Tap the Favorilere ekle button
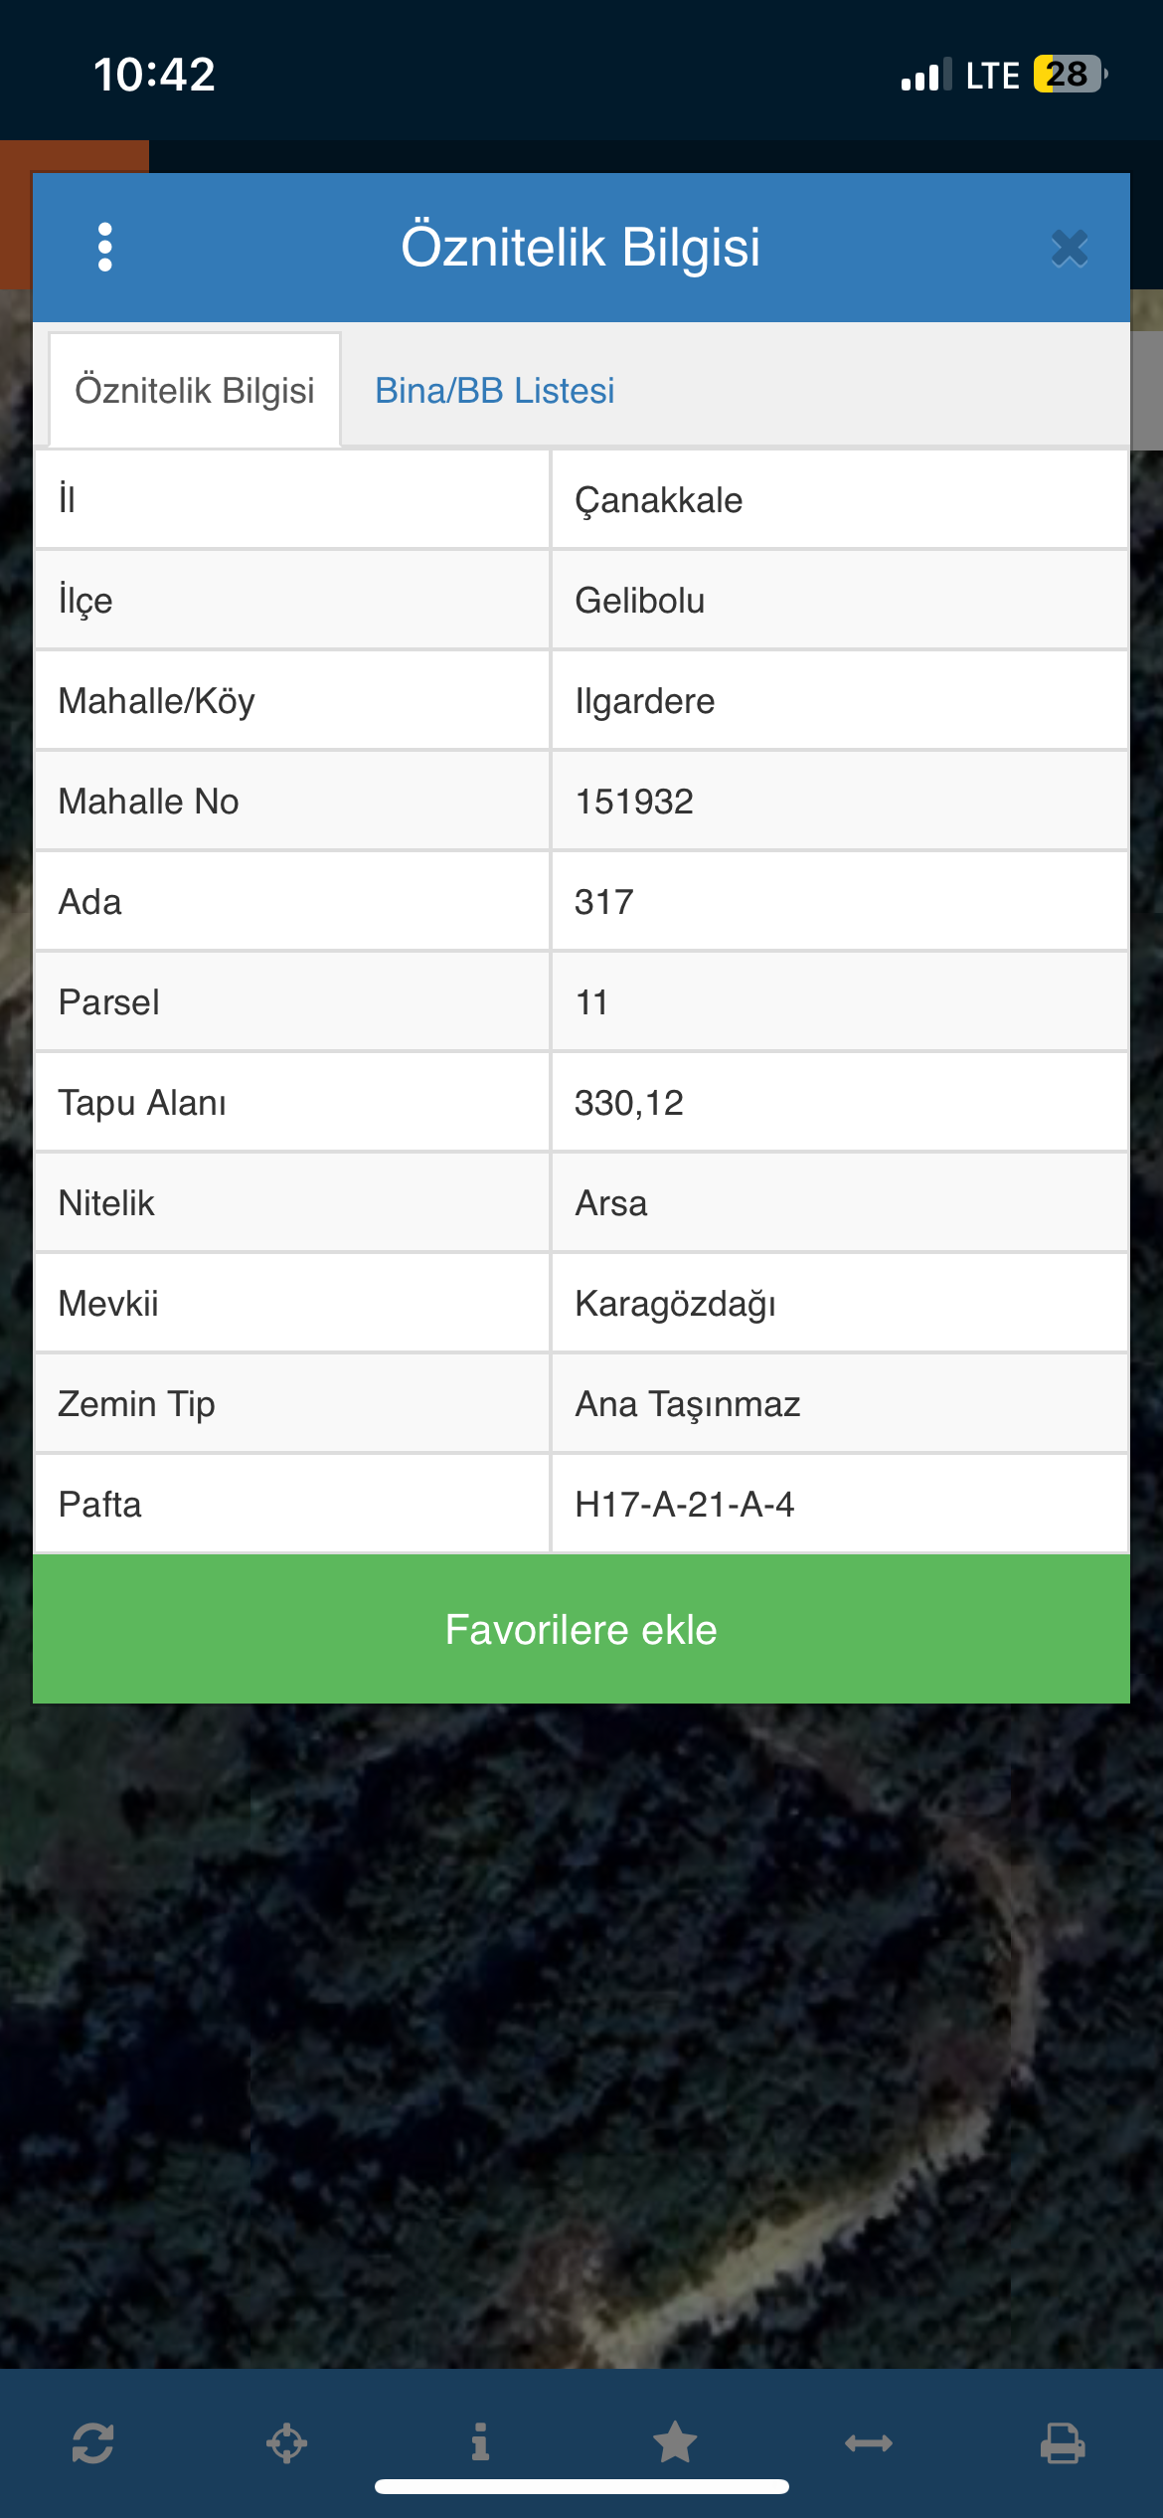The width and height of the screenshot is (1163, 2518). [581, 1629]
